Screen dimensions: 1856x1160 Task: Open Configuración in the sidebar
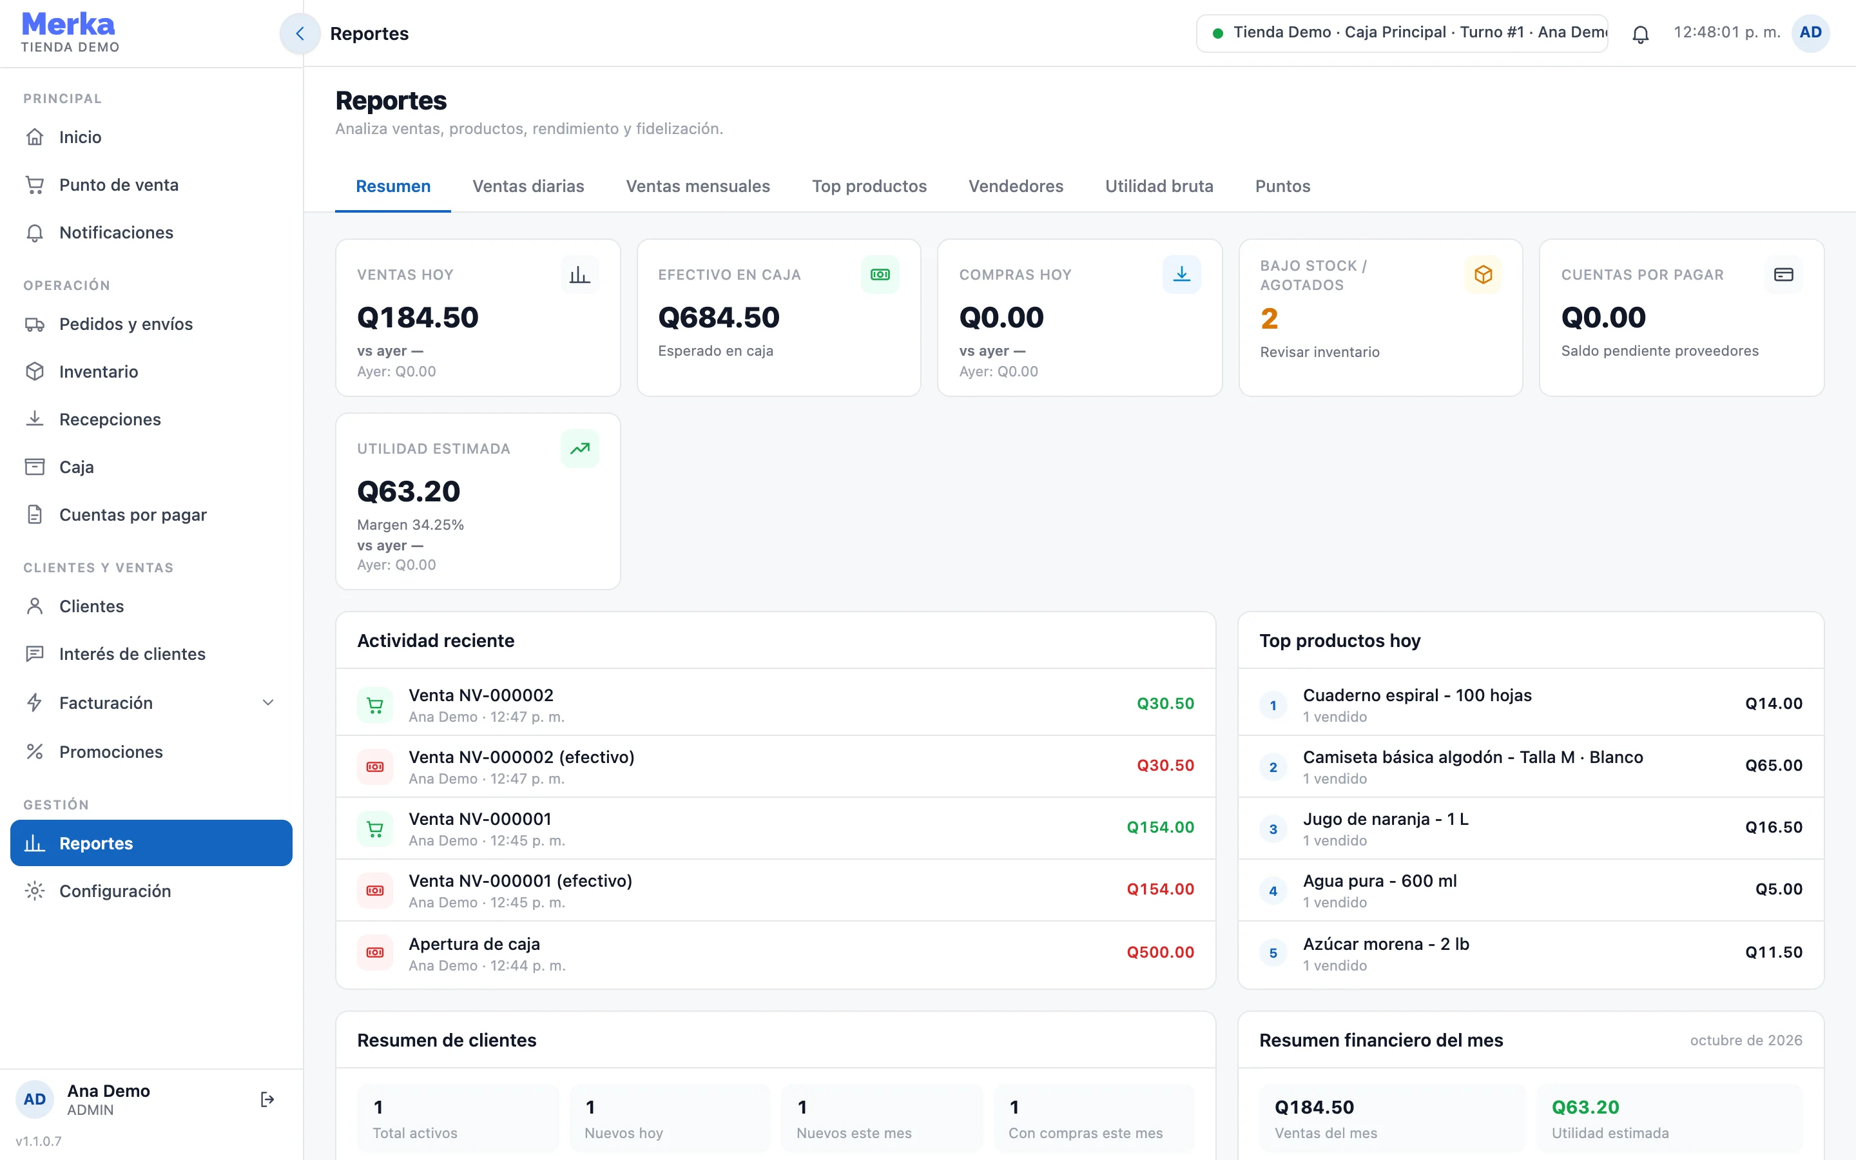(x=151, y=891)
